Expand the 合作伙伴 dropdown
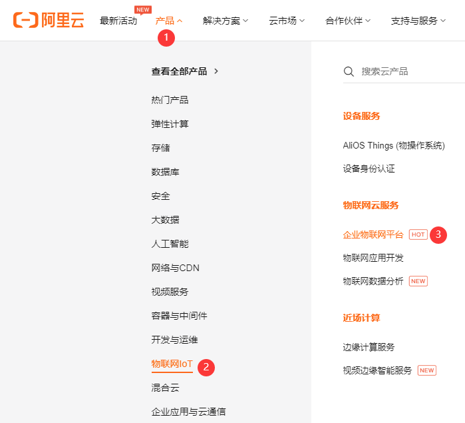Viewport: 465px width, 423px height. [347, 21]
